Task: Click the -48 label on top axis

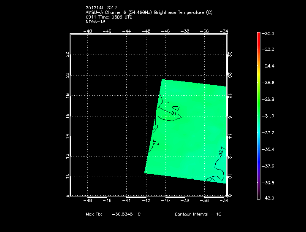Action: 88,31
